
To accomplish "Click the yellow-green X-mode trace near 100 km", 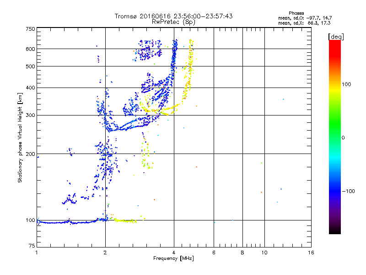I will 125,221.
